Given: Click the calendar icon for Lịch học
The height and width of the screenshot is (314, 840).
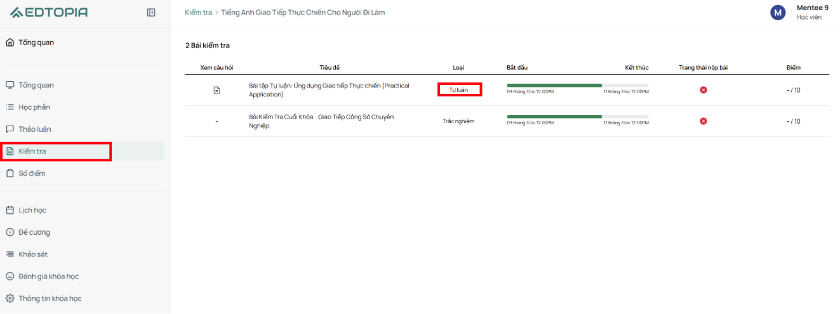Looking at the screenshot, I should [10, 210].
